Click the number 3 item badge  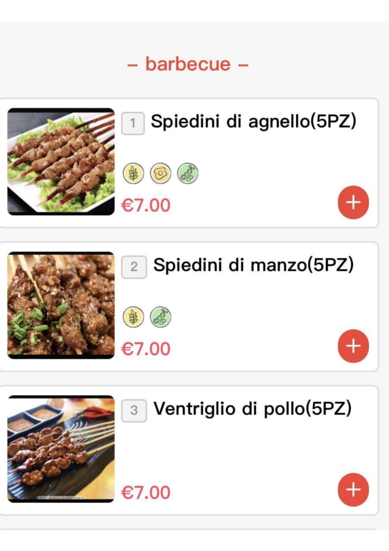(134, 411)
